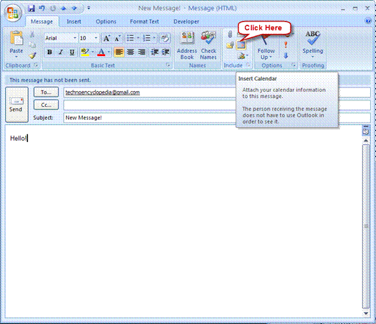Open the red font color picker

(x=108, y=52)
